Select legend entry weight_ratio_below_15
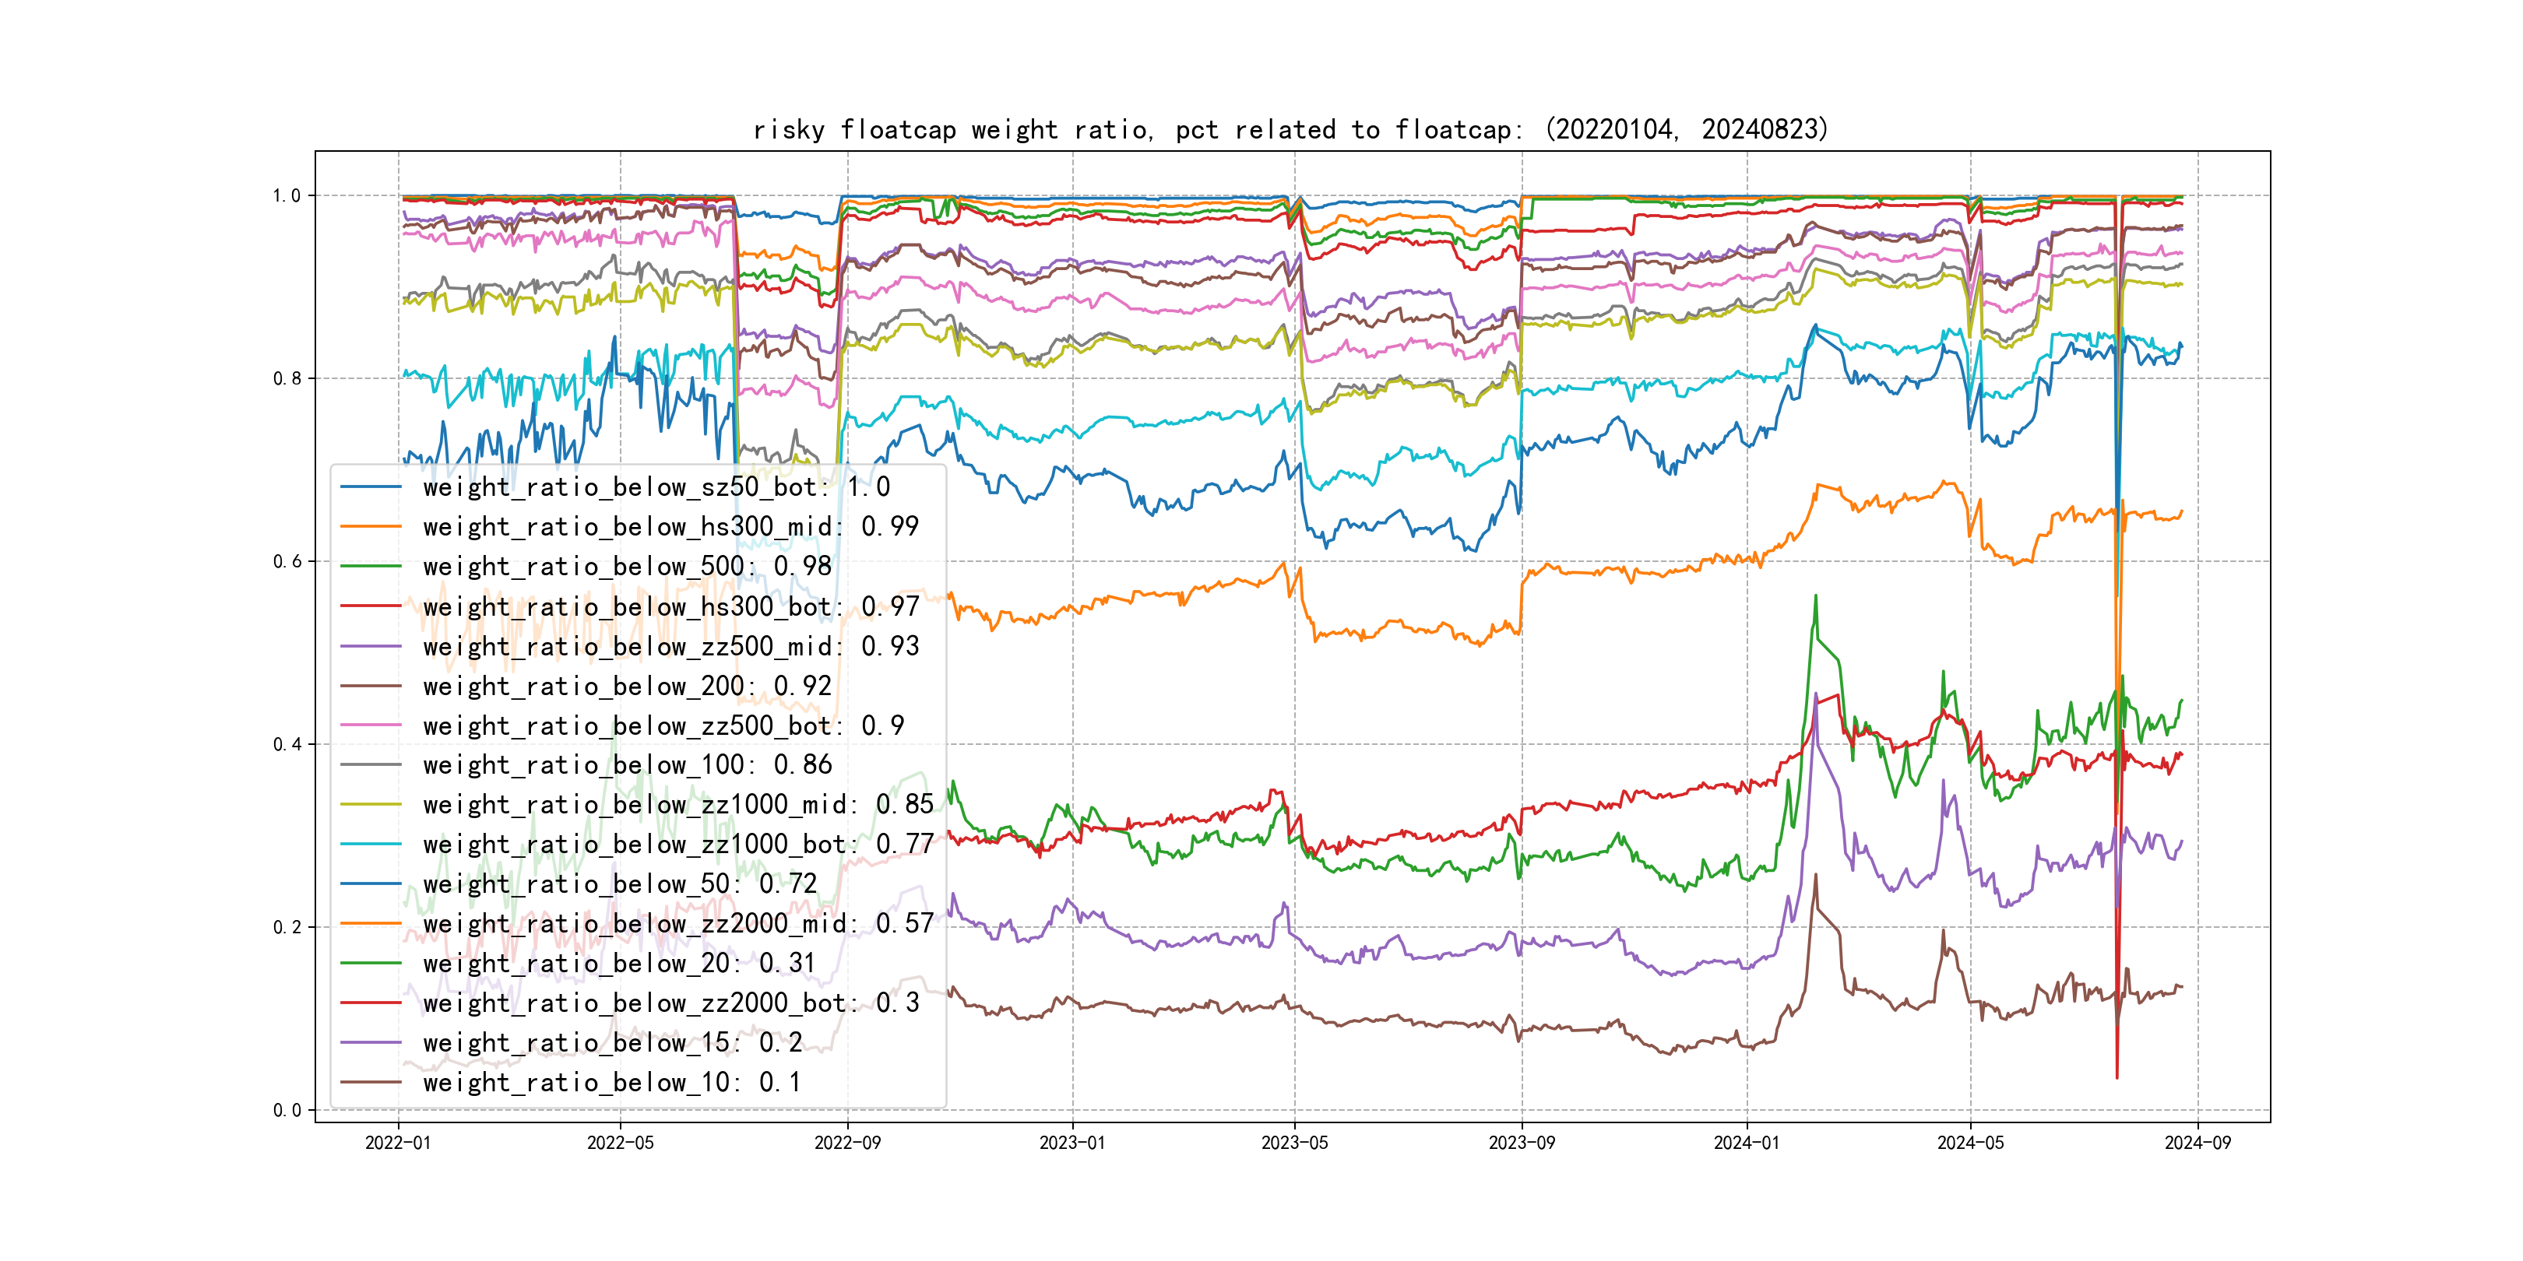This screenshot has width=2523, height=1261. [x=612, y=1043]
